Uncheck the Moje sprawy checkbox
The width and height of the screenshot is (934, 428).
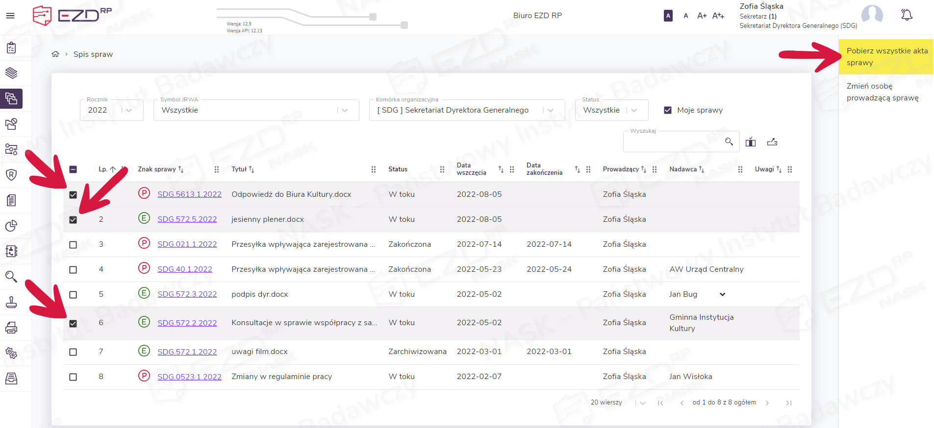coord(667,110)
